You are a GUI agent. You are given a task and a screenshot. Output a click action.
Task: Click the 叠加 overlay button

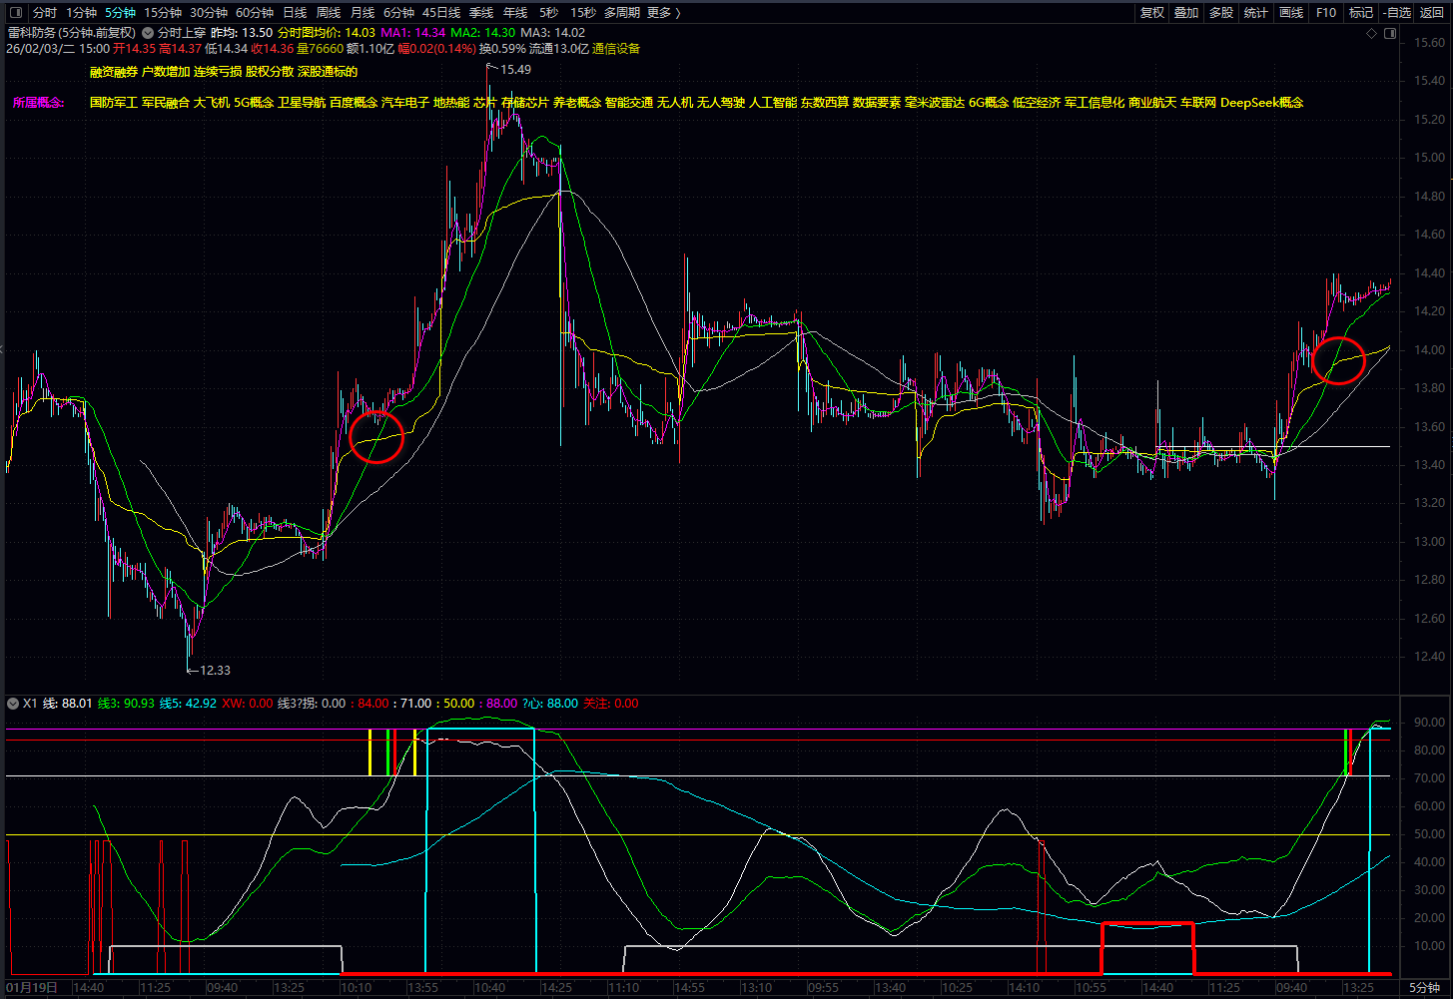[x=1186, y=13]
